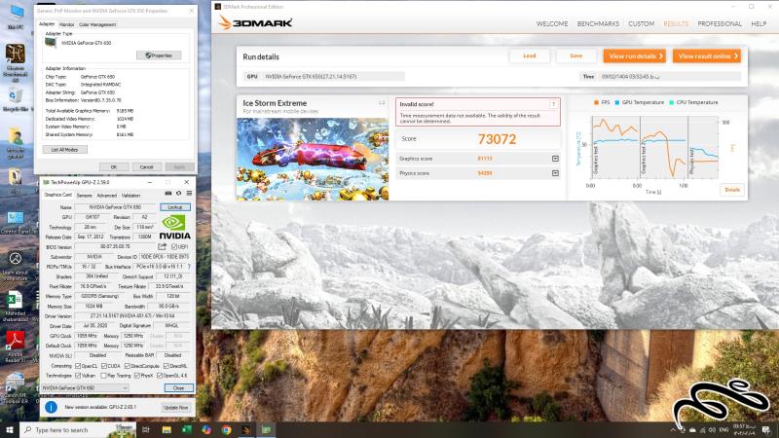Click OK in the adapter Properties dialog
The height and width of the screenshot is (438, 779).
coord(114,166)
